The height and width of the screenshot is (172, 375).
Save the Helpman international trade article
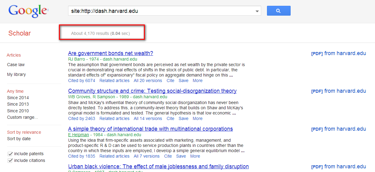pyautogui.click(x=181, y=156)
